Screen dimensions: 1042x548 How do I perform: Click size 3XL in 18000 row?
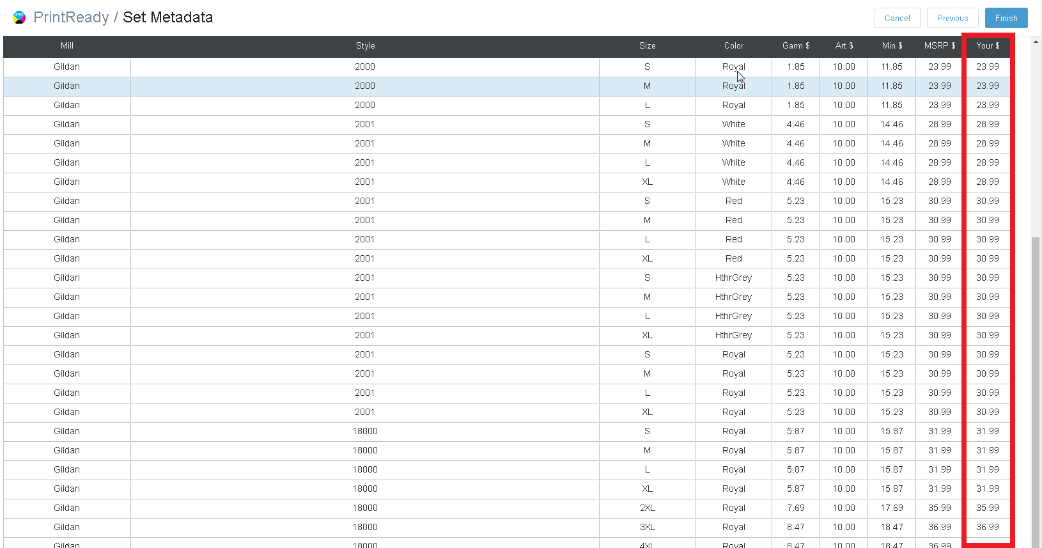click(647, 527)
